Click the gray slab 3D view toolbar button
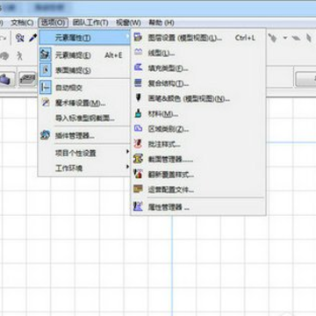 pos(27,79)
